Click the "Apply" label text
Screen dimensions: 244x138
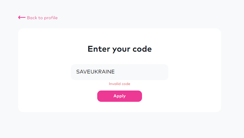point(120,96)
